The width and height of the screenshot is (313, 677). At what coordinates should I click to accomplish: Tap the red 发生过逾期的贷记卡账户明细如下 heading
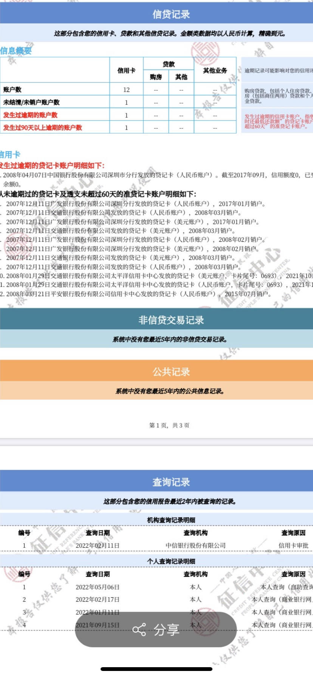pos(52,165)
